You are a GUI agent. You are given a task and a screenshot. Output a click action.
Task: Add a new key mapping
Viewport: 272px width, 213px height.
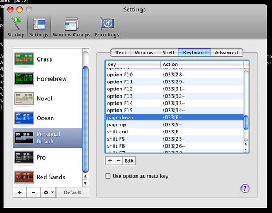110,161
